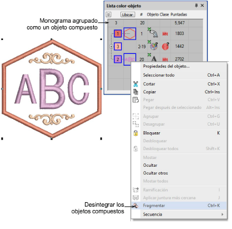Choose Seleccionar todo
The image size is (232, 229).
tap(179, 75)
